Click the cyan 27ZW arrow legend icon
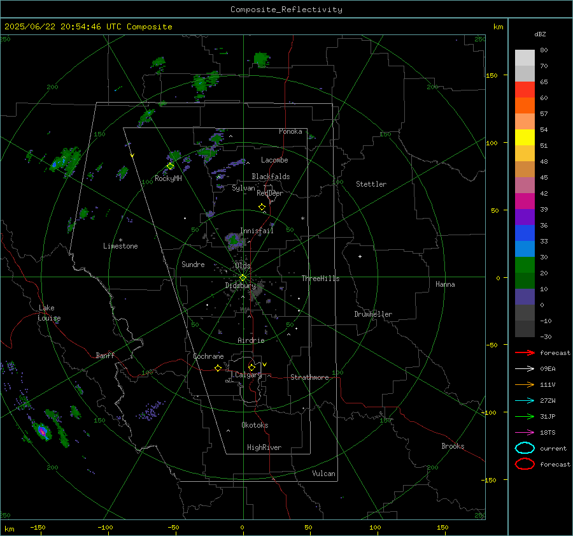 click(x=525, y=401)
